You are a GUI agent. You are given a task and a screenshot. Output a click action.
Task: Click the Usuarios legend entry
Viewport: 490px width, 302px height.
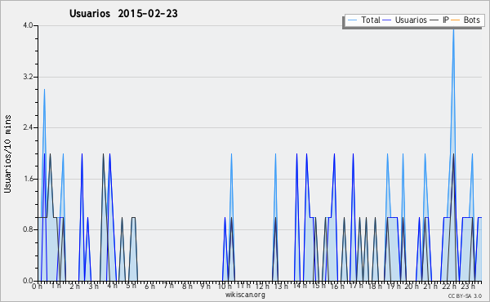405,20
